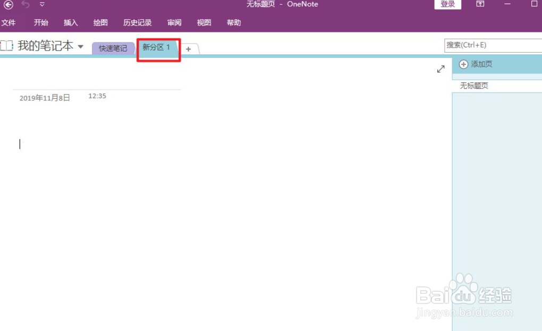The width and height of the screenshot is (542, 331).
Task: Create a new section with the + tab
Action: point(189,49)
